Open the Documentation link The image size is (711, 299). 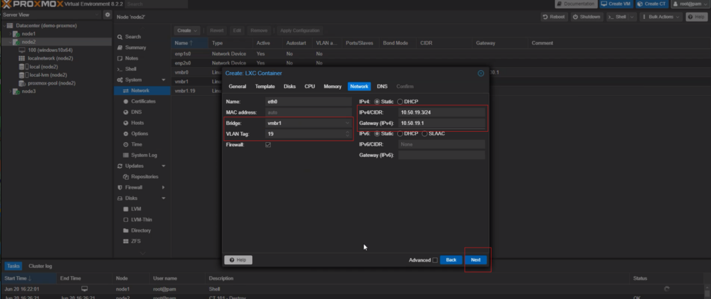tap(576, 4)
